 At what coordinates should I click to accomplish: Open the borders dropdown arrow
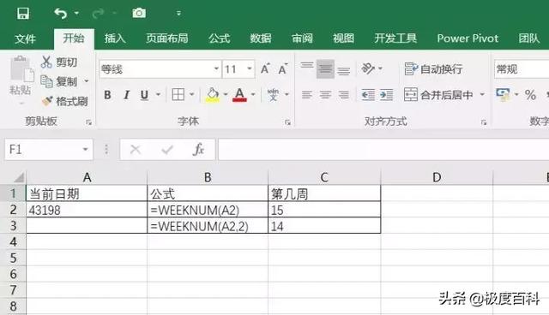click(191, 95)
